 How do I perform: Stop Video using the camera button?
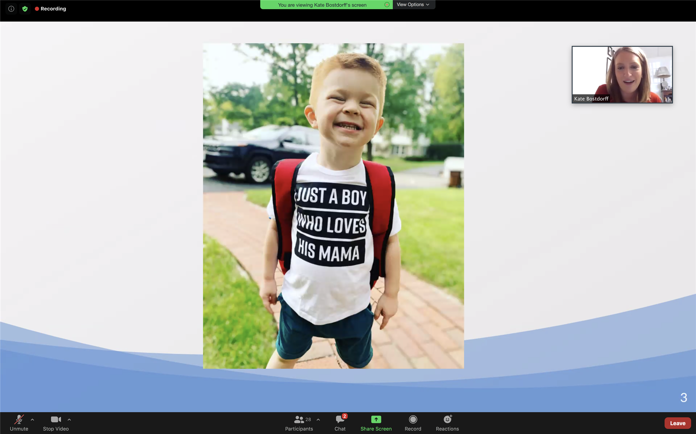56,423
